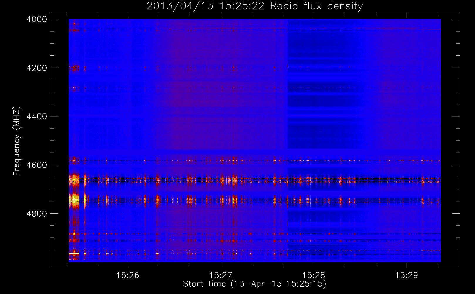The width and height of the screenshot is (475, 294).
Task: Click the '15:27' time tick label
Action: (221, 275)
